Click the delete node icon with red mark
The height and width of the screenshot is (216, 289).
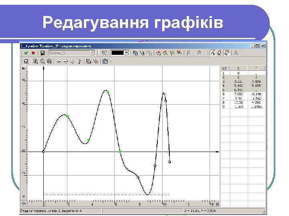pyautogui.click(x=179, y=53)
